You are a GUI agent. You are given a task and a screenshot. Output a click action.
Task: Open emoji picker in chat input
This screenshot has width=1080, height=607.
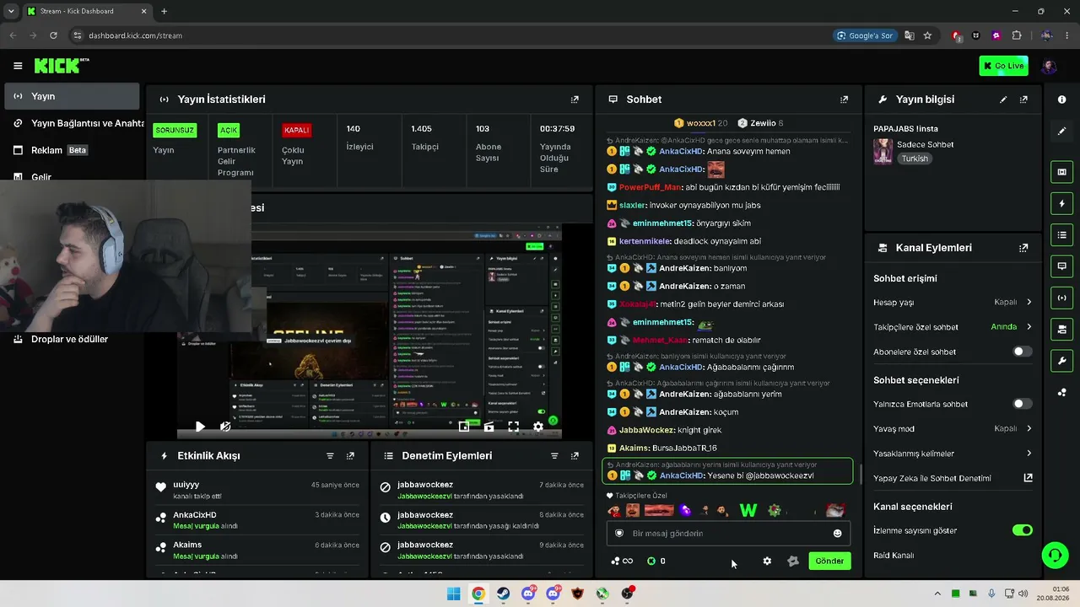click(838, 534)
